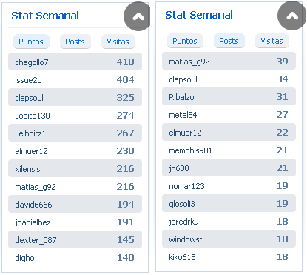The image size is (307, 275).
Task: Visit Lobito130 in points ranking
Action: tap(33, 116)
